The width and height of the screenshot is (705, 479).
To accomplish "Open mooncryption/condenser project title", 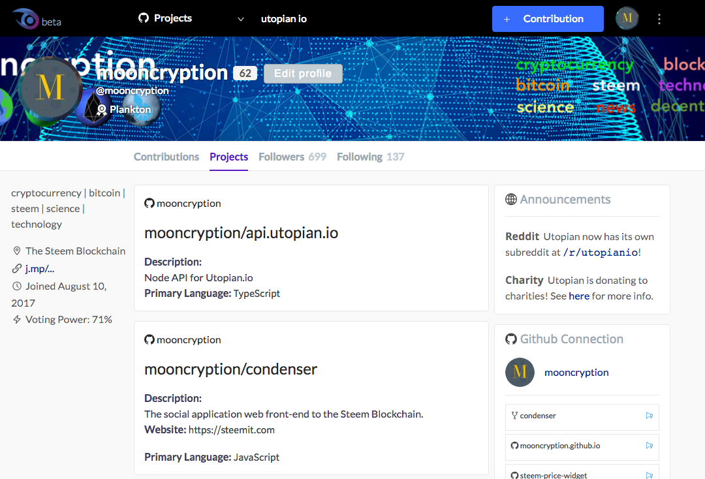I will tap(230, 369).
